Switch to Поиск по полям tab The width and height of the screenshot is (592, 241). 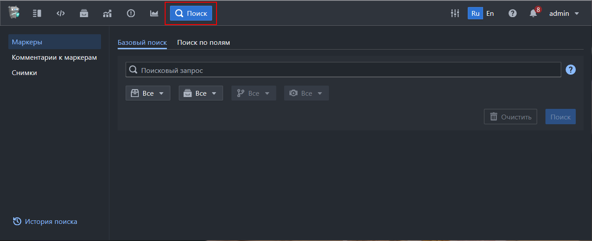(x=203, y=43)
